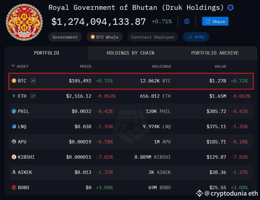260x200 pixels.
Task: Click the 656.012 ETH holdings value
Action: click(x=155, y=96)
